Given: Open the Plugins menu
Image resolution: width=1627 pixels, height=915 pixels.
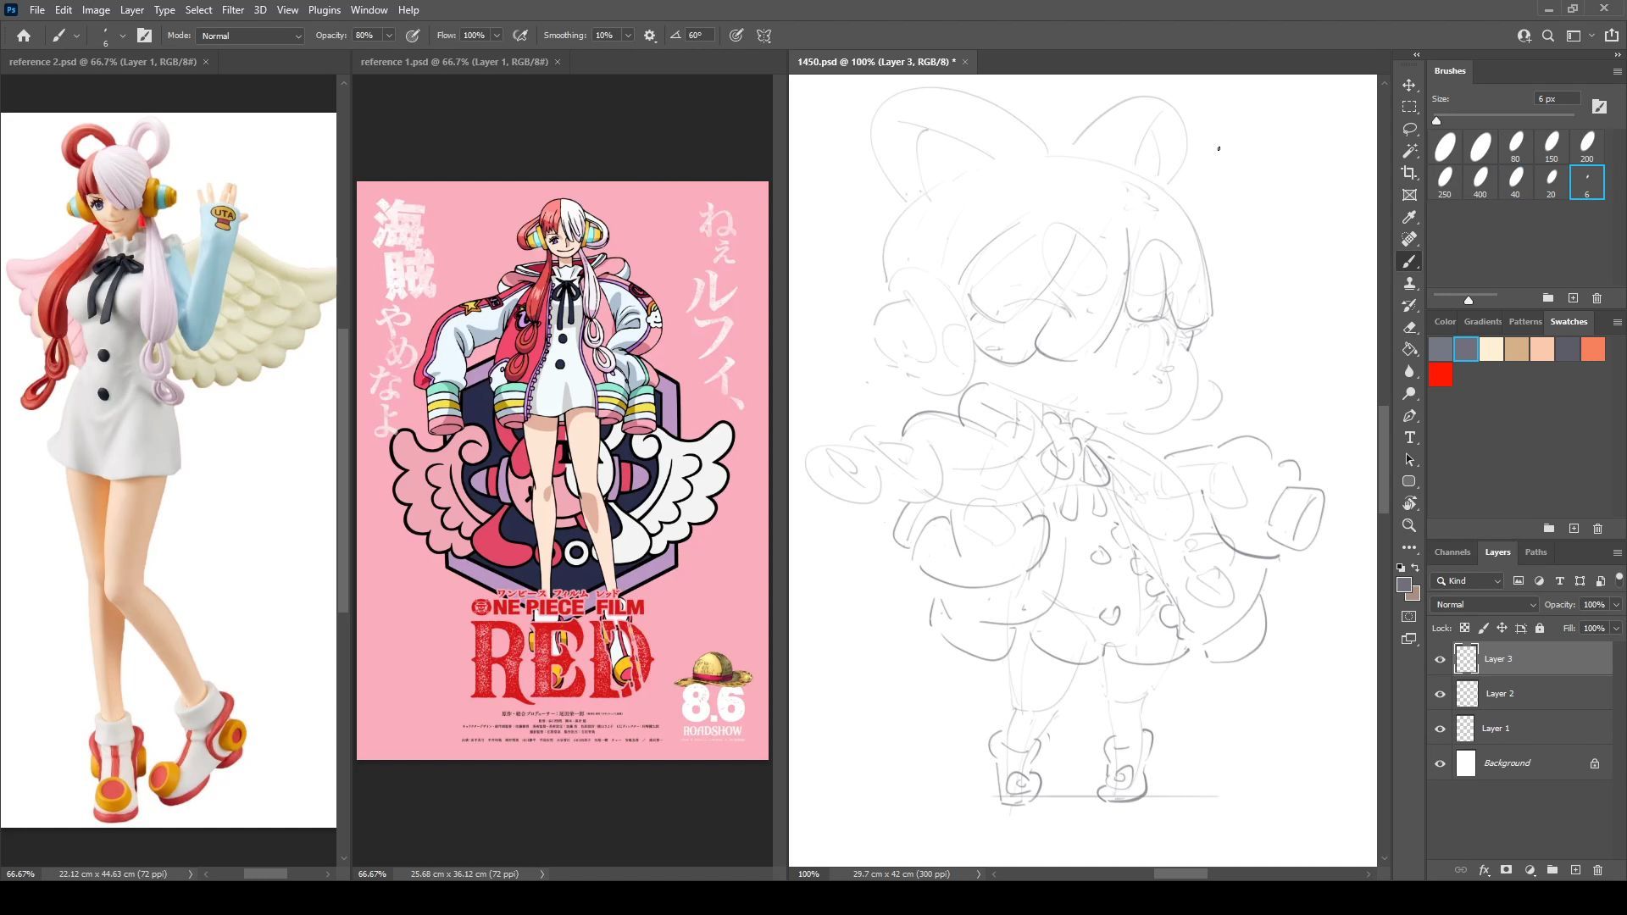Looking at the screenshot, I should [324, 10].
